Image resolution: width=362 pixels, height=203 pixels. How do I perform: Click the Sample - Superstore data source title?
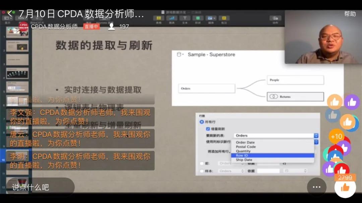[211, 54]
